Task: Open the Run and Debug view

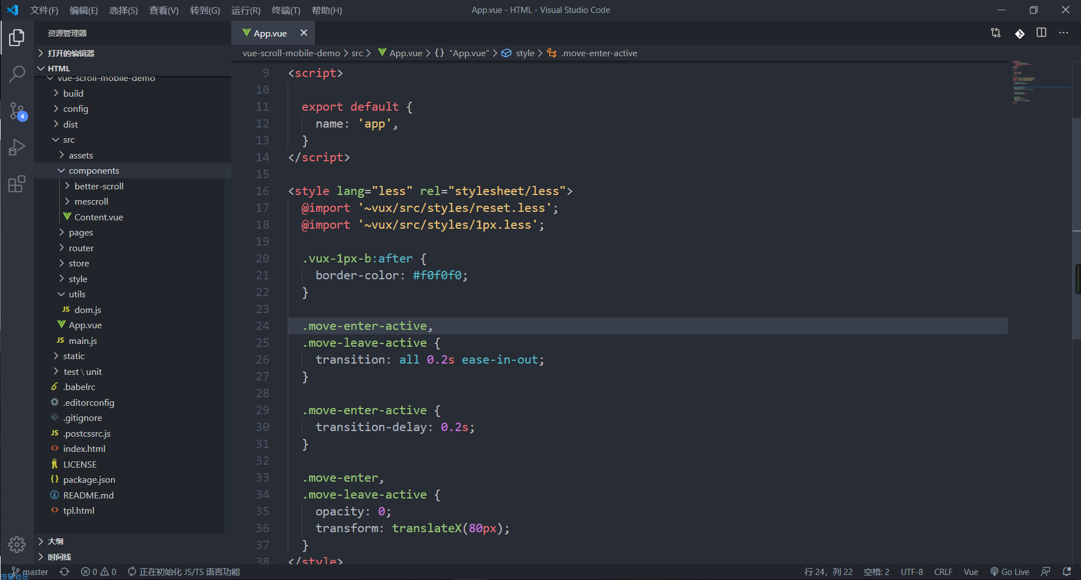Action: (x=17, y=147)
